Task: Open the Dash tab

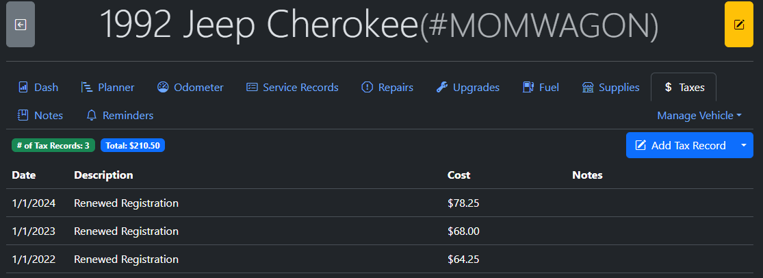Action: 38,88
